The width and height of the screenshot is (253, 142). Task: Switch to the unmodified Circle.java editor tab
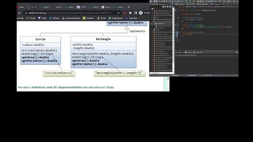pyautogui.click(x=191, y=4)
